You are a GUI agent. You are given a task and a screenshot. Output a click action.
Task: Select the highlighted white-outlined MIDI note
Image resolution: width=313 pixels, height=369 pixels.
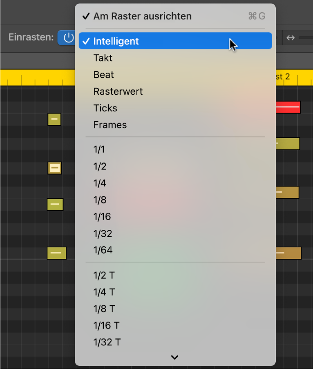[55, 168]
